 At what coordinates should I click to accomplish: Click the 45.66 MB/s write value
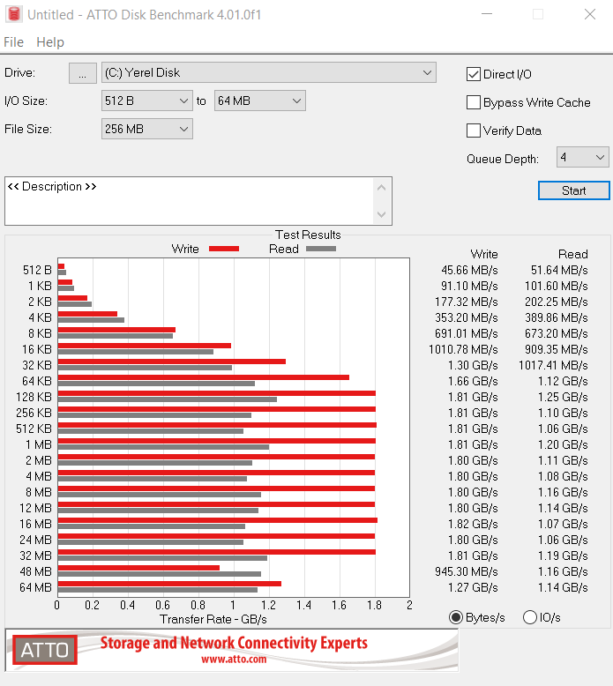(x=469, y=270)
